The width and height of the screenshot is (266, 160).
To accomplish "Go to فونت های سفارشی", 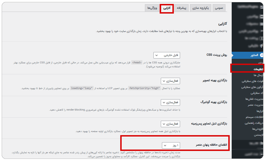I will 252,81.
